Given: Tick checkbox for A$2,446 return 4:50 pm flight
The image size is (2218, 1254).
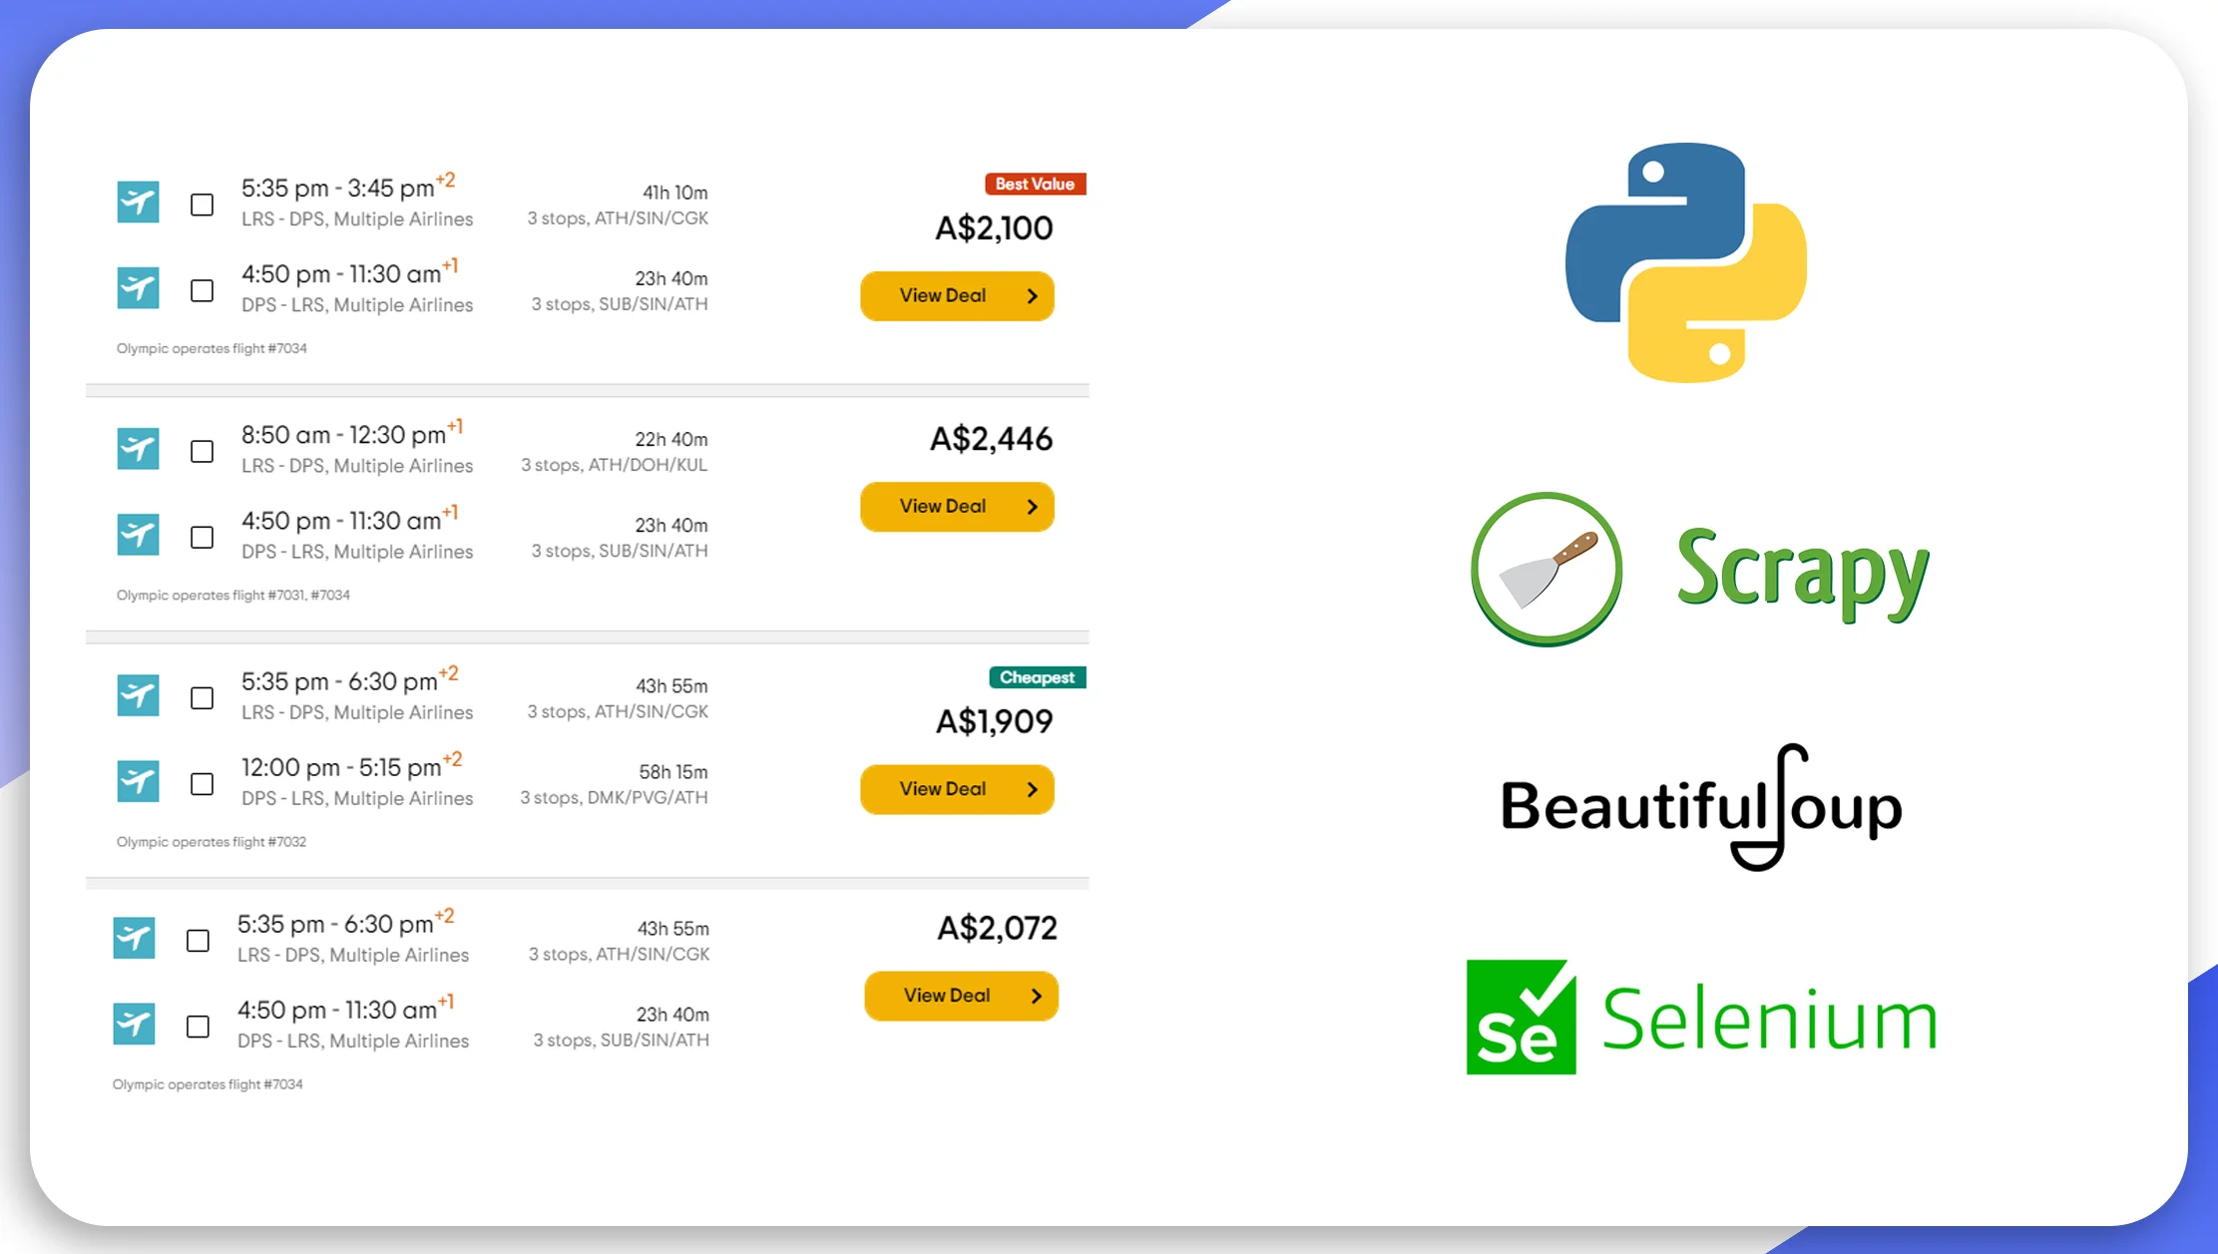Looking at the screenshot, I should pyautogui.click(x=202, y=537).
